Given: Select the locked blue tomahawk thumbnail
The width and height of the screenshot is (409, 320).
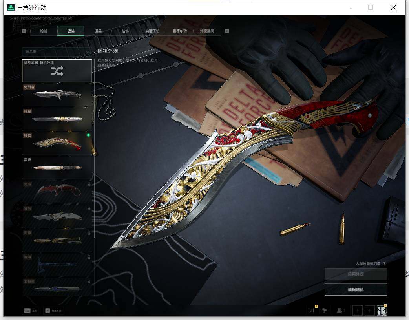Looking at the screenshot, I should [57, 265].
